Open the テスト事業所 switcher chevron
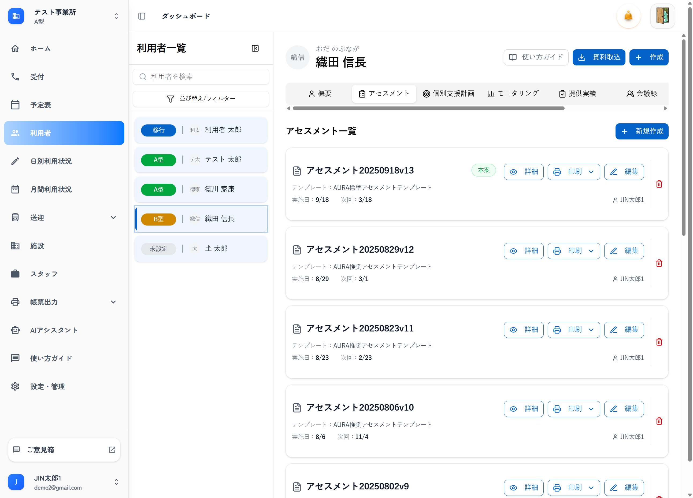Screen dimensions: 693x498 (x=116, y=16)
